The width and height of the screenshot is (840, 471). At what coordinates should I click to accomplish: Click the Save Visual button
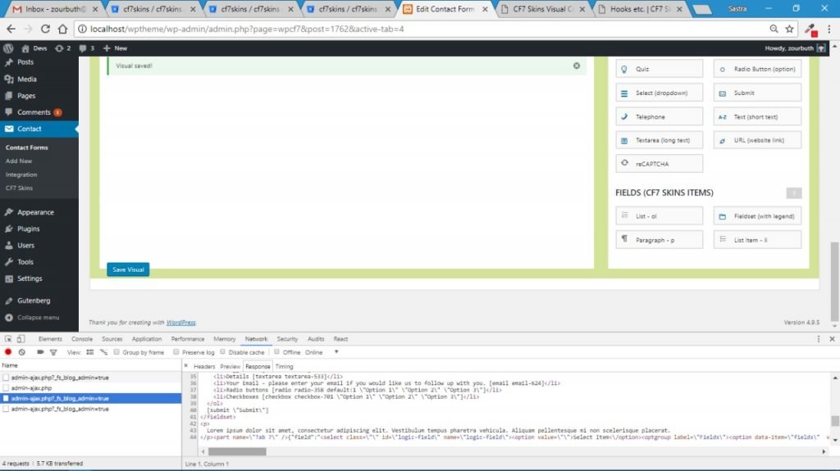(128, 269)
